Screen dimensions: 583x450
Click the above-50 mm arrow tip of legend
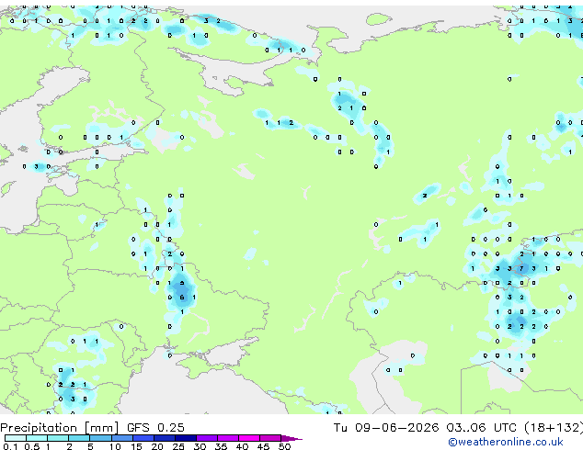pos(291,438)
